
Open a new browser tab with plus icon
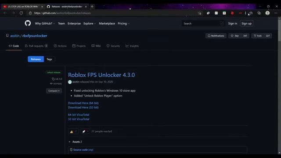coord(92,7)
